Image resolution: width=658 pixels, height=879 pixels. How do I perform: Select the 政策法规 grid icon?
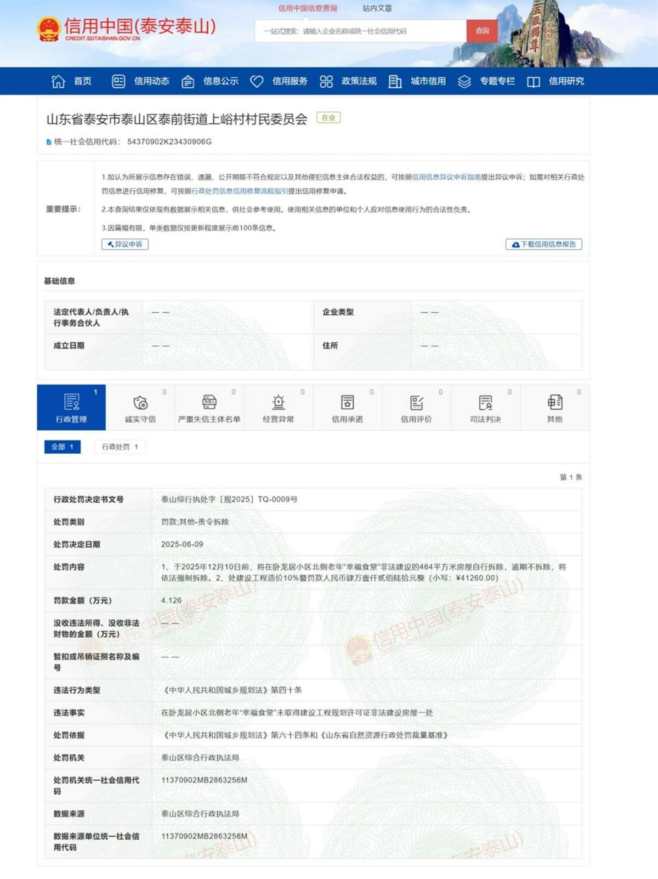326,81
